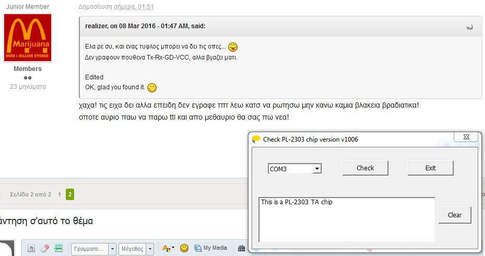Viewport: 485px width, 256px height.
Task: Click the tongue-out smiley in the quote
Action: 233,46
